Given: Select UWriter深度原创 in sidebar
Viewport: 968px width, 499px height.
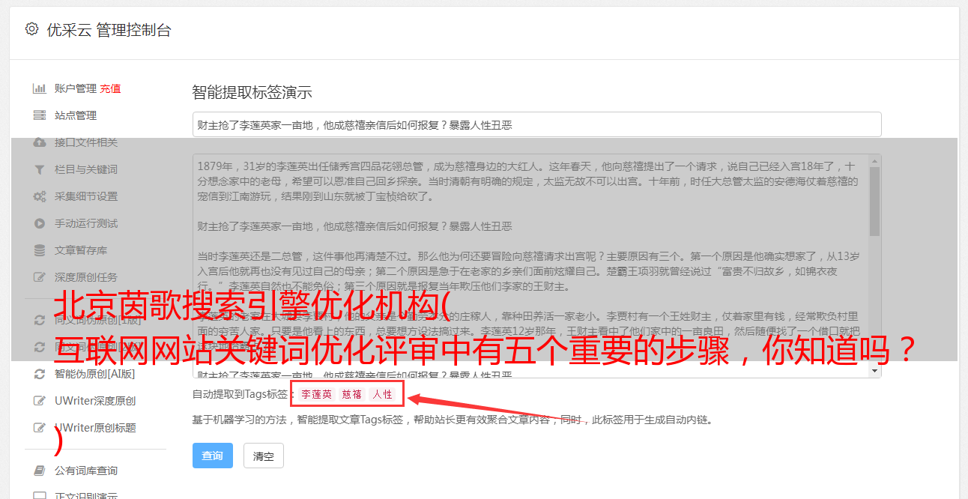Looking at the screenshot, I should point(95,401).
